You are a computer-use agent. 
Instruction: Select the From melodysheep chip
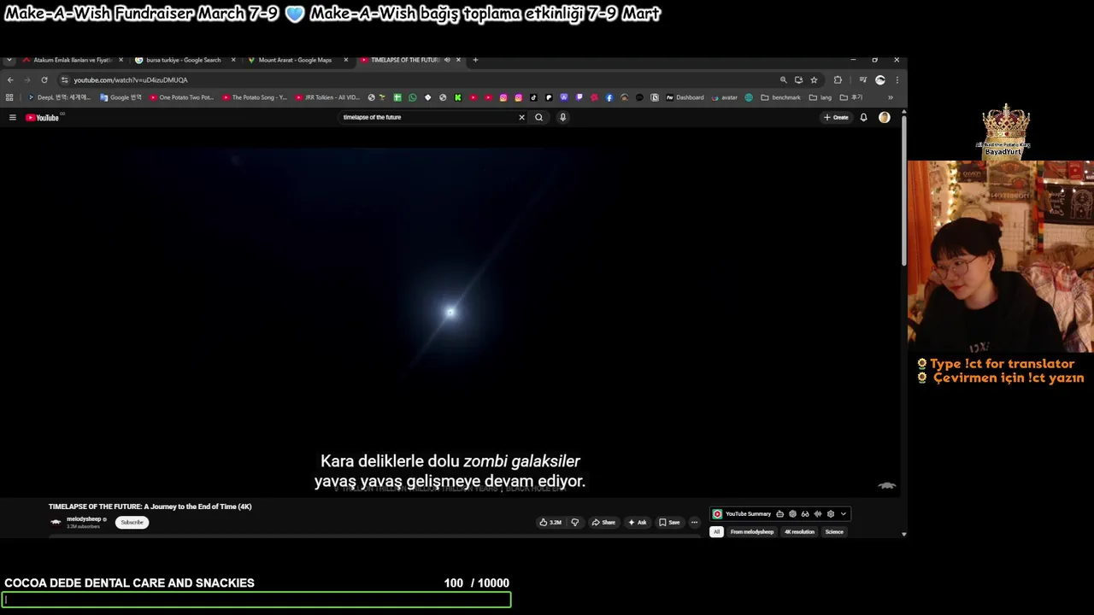(x=752, y=532)
